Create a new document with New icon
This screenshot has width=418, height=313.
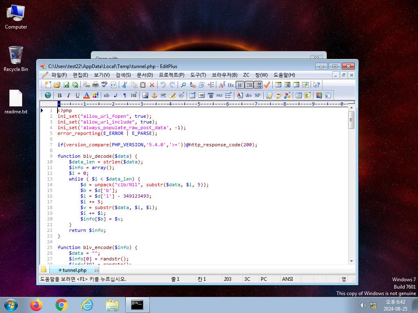(x=48, y=85)
